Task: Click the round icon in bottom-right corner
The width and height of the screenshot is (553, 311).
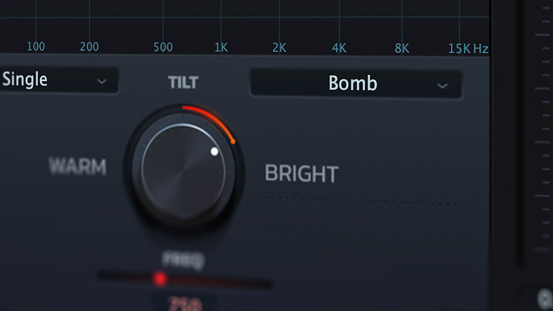Action: pyautogui.click(x=546, y=298)
